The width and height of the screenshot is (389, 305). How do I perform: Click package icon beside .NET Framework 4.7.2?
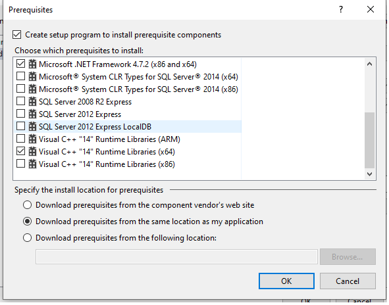point(32,64)
